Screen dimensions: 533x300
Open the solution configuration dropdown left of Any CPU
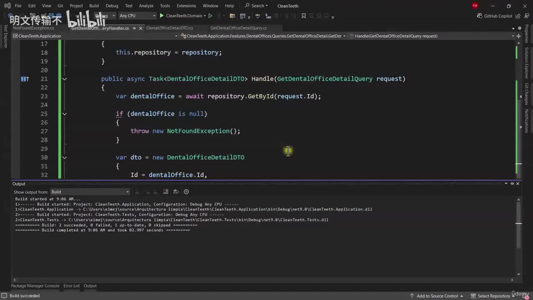coord(105,16)
